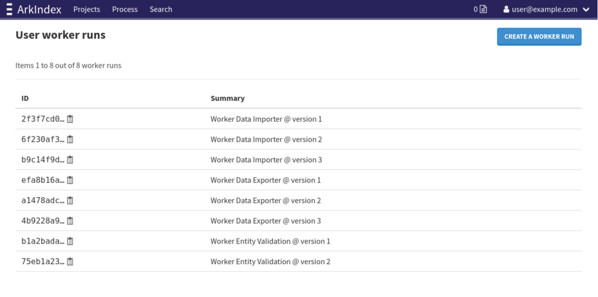Copy ID b1a2bada via clipboard icon

tap(70, 242)
